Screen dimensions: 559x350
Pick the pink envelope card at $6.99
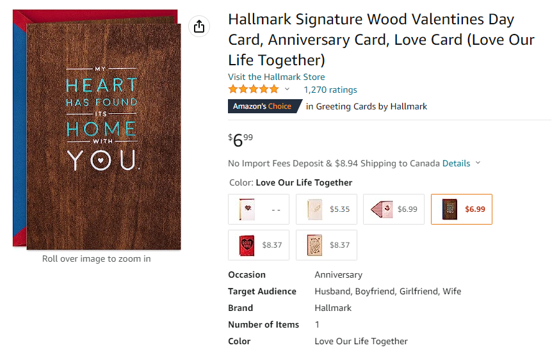click(x=394, y=209)
